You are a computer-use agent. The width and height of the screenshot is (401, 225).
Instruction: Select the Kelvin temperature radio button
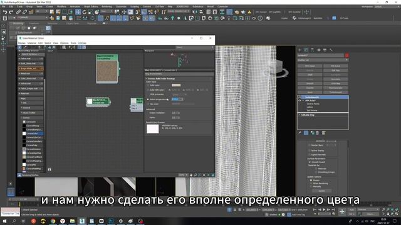(148, 99)
